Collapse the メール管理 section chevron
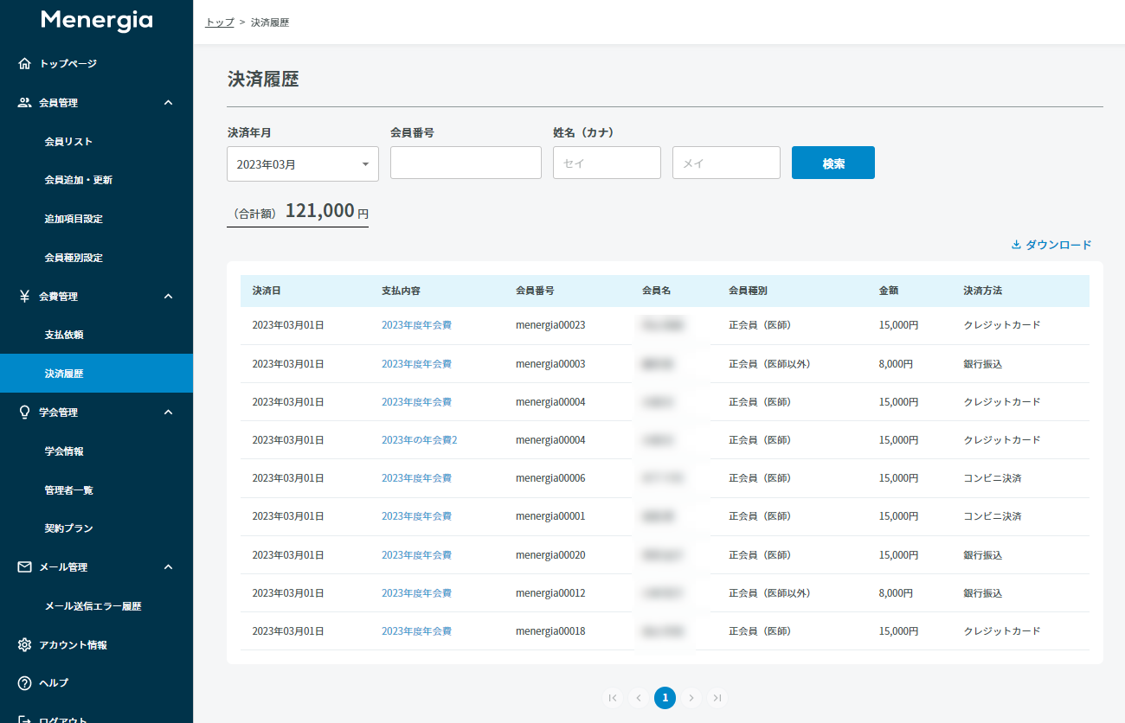This screenshot has height=723, width=1125. (169, 567)
